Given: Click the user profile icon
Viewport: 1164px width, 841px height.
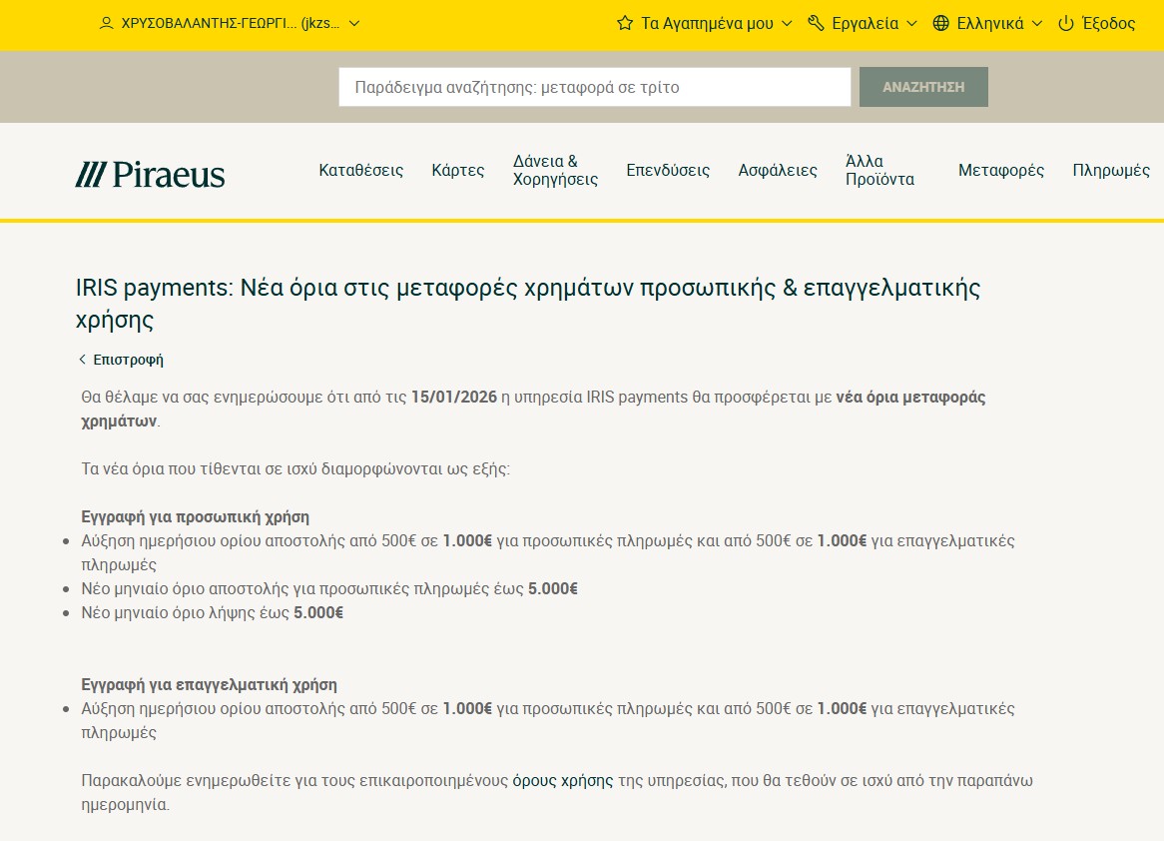Looking at the screenshot, I should [x=107, y=23].
